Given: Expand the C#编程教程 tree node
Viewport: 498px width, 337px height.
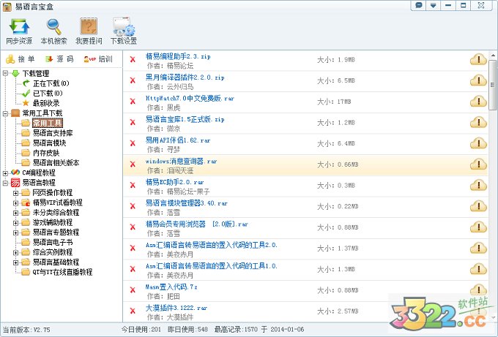Looking at the screenshot, I should tap(5, 173).
